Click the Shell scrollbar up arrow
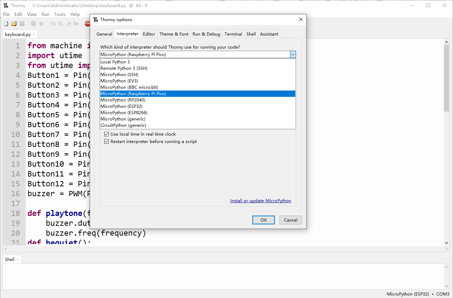The width and height of the screenshot is (453, 298). [446, 267]
